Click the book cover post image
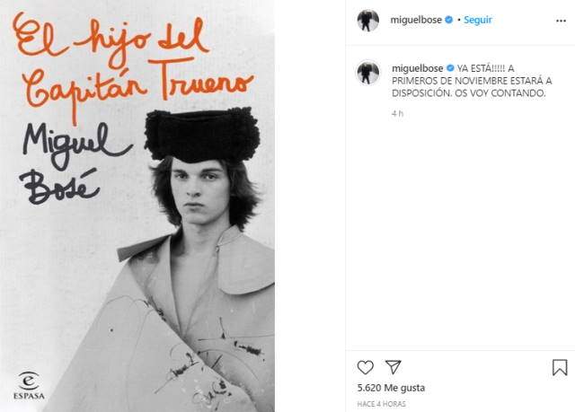575x412 pixels. click(x=137, y=206)
